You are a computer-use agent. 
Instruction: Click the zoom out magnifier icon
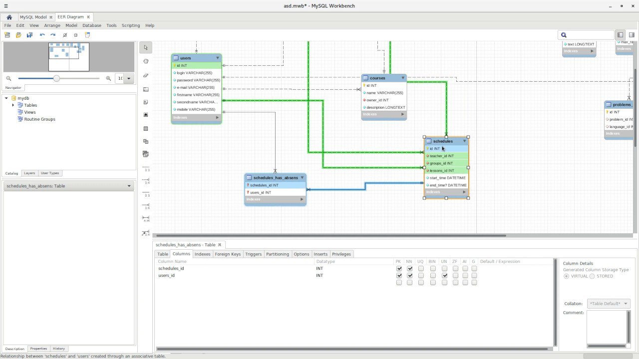coord(8,78)
